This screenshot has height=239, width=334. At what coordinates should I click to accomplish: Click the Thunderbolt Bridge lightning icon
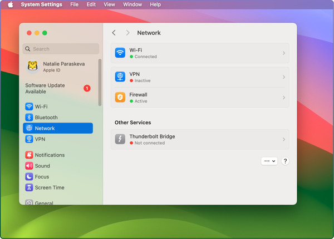click(120, 139)
